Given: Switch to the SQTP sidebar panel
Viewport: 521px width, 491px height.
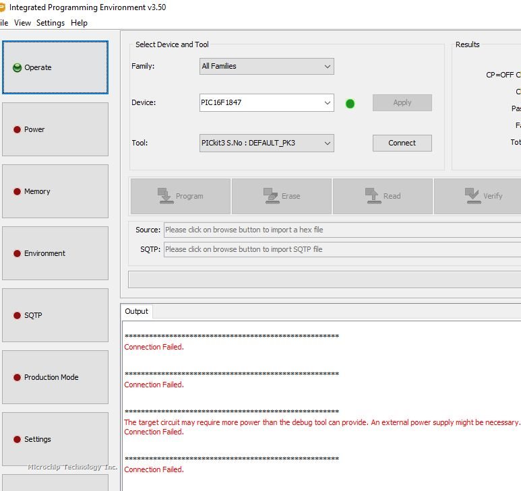Looking at the screenshot, I should click(55, 315).
